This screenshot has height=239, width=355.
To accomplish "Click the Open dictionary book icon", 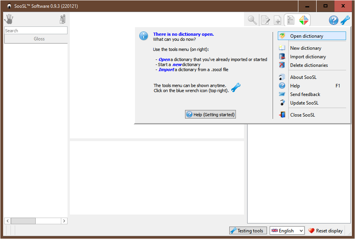I will [282, 36].
